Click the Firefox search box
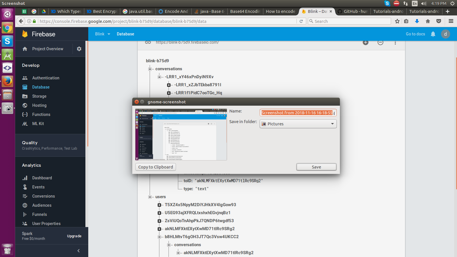Screen dimensions: 457x257 click(349, 21)
